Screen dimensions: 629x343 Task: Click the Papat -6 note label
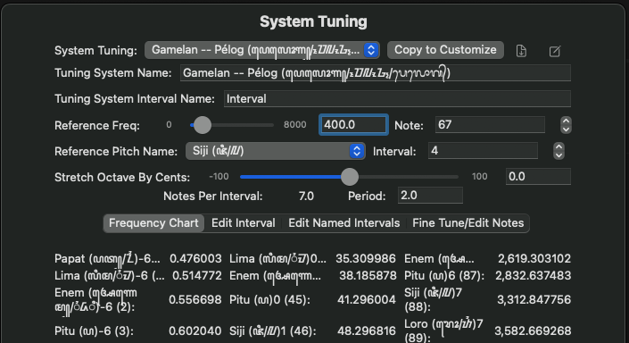(107, 259)
